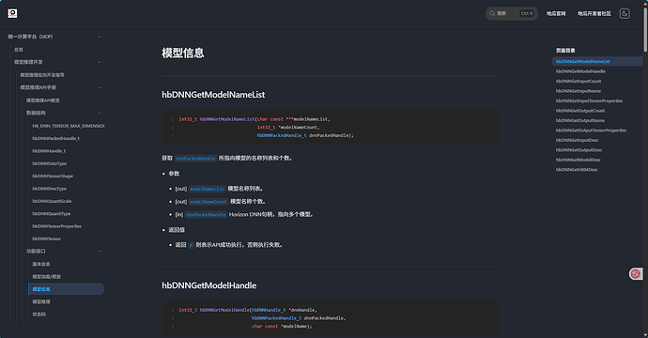Collapse the 统一计算平台 (UCP) section
648x338 pixels.
100,37
